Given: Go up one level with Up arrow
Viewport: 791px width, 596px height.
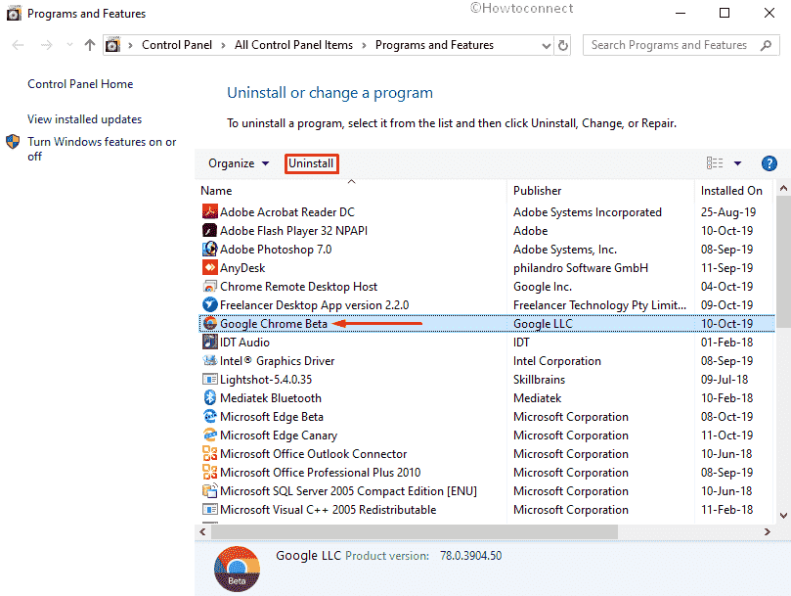Looking at the screenshot, I should click(90, 45).
